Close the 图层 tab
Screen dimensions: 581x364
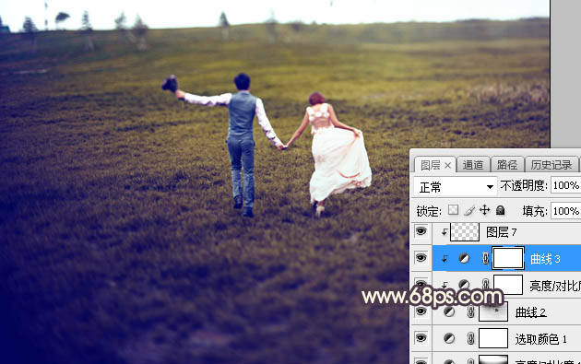click(447, 166)
